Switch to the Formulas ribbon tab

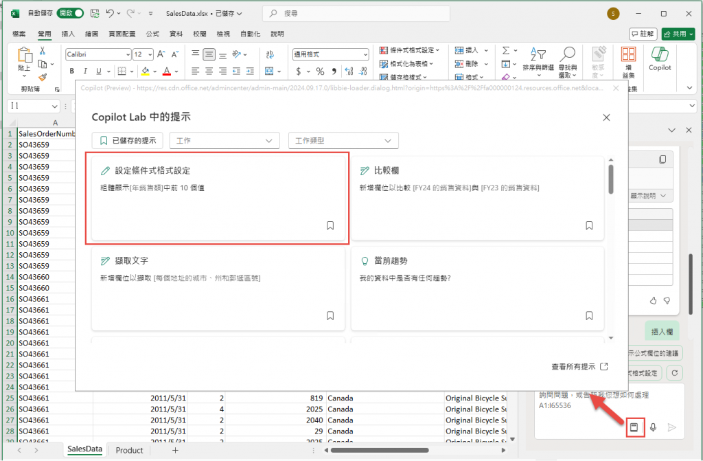[x=152, y=34]
